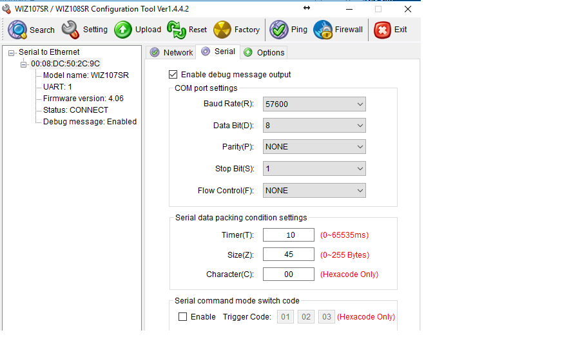The height and width of the screenshot is (364, 580).
Task: Click the red Exit icon
Action: click(x=382, y=30)
